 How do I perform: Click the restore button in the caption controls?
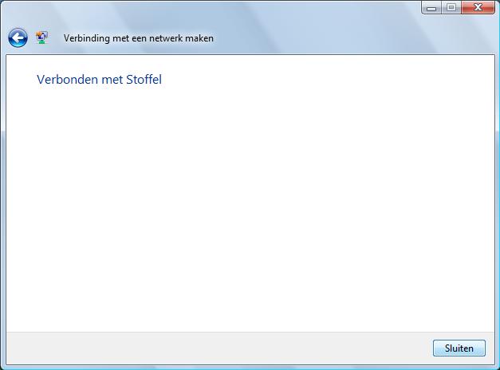(451, 7)
